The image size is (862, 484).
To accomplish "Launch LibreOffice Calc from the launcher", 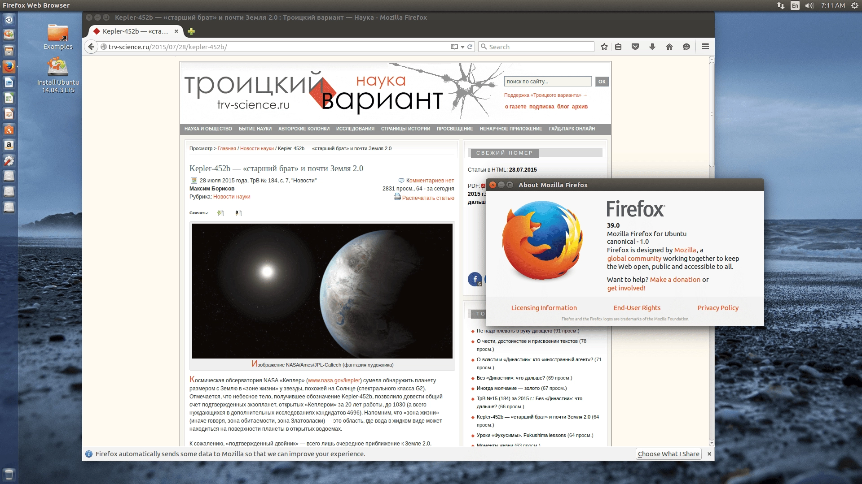I will tap(9, 98).
